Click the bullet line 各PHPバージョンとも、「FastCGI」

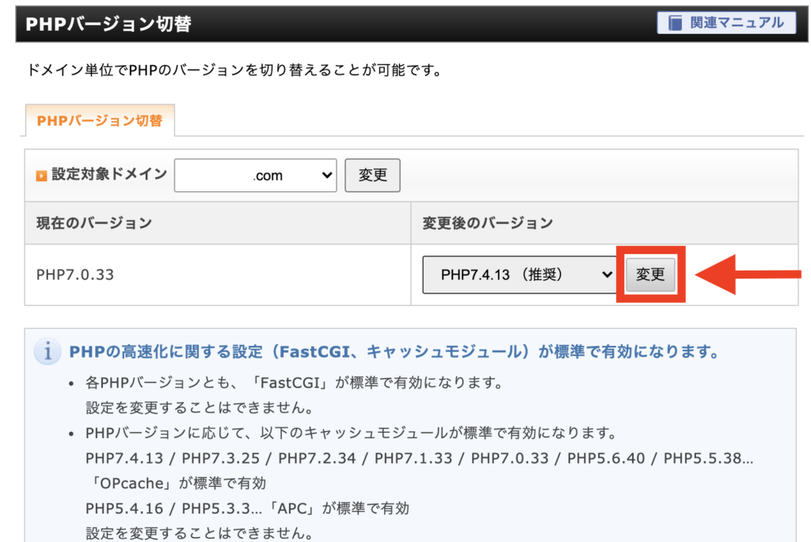coord(293,383)
